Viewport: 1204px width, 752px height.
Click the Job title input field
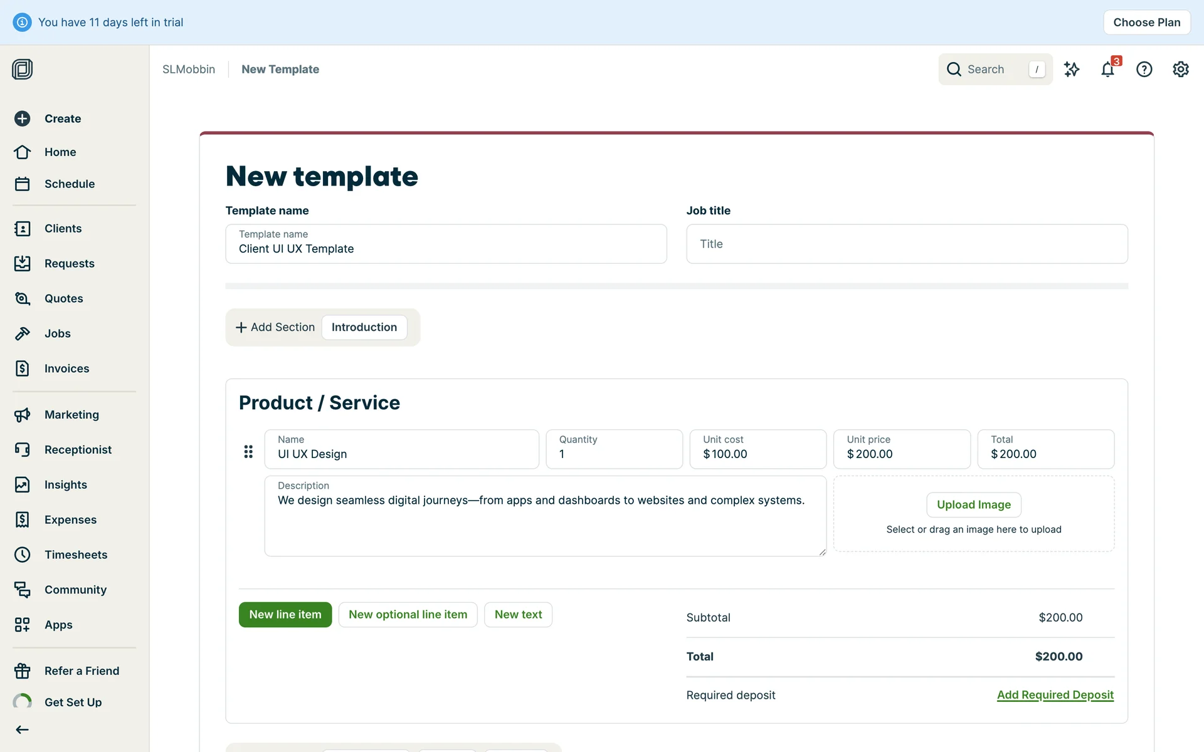pyautogui.click(x=906, y=244)
